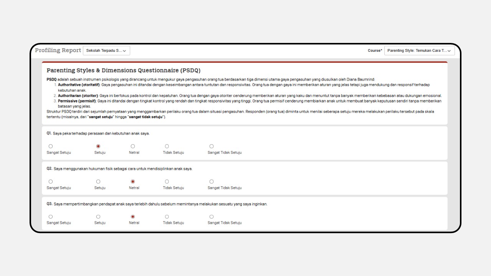Click the 'Permissive (permisif)' term
491x276 pixels.
77,101
